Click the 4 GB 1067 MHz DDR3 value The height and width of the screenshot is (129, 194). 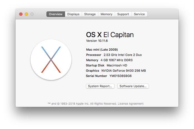coord(116,60)
